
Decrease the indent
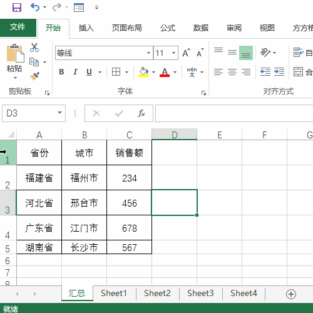pos(265,72)
